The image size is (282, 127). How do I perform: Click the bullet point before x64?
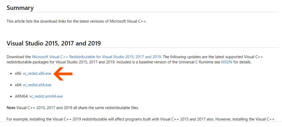(11, 85)
